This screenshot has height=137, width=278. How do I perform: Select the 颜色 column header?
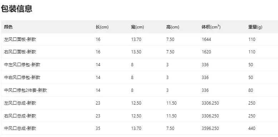coord(8,27)
